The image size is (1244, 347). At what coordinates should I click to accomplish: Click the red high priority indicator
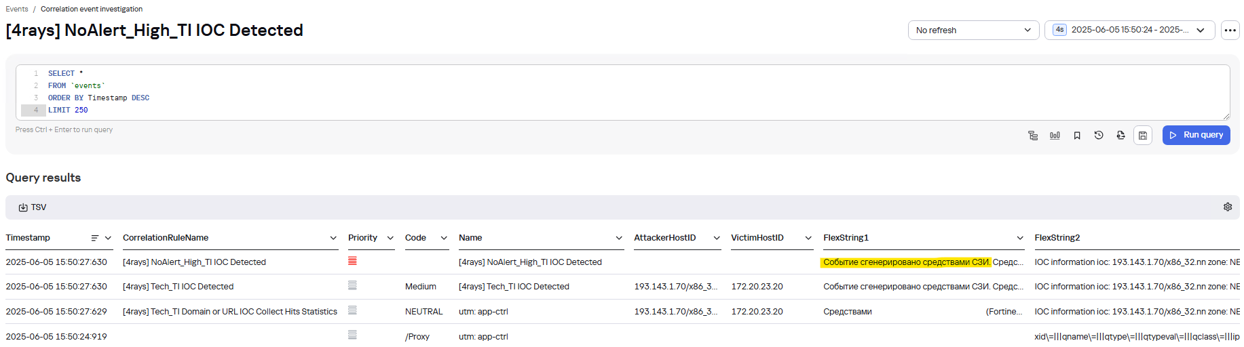coord(352,261)
